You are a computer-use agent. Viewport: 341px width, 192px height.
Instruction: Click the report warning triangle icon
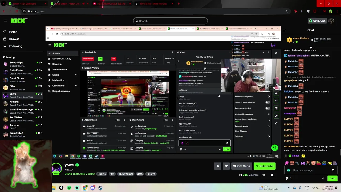coord(272,175)
